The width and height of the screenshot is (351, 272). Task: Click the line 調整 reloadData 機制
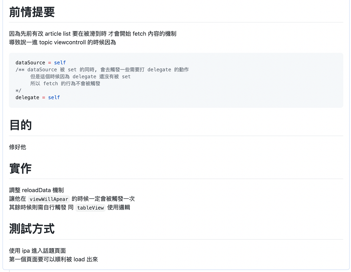[37, 190]
